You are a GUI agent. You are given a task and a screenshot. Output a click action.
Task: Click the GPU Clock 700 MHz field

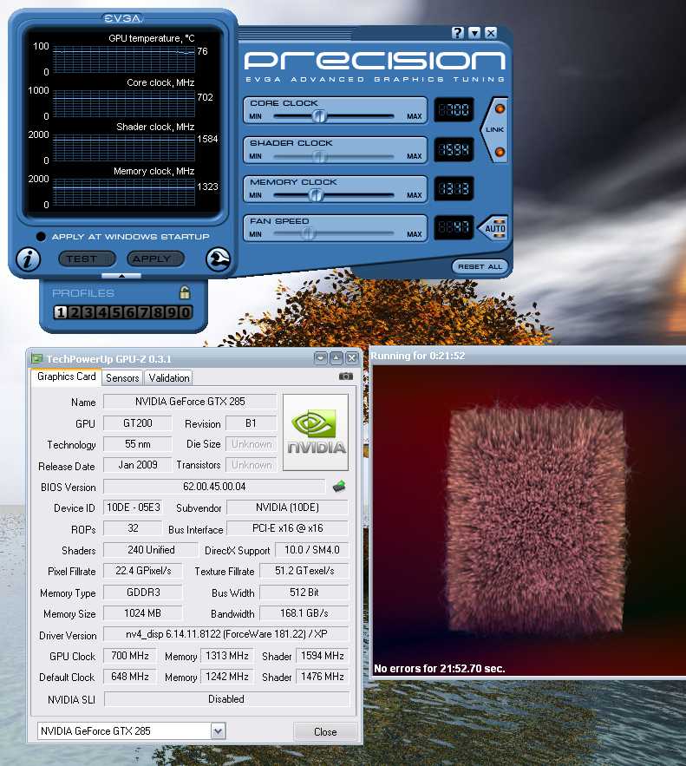(130, 656)
